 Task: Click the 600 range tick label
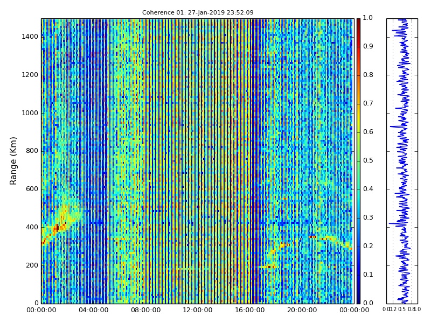point(32,189)
